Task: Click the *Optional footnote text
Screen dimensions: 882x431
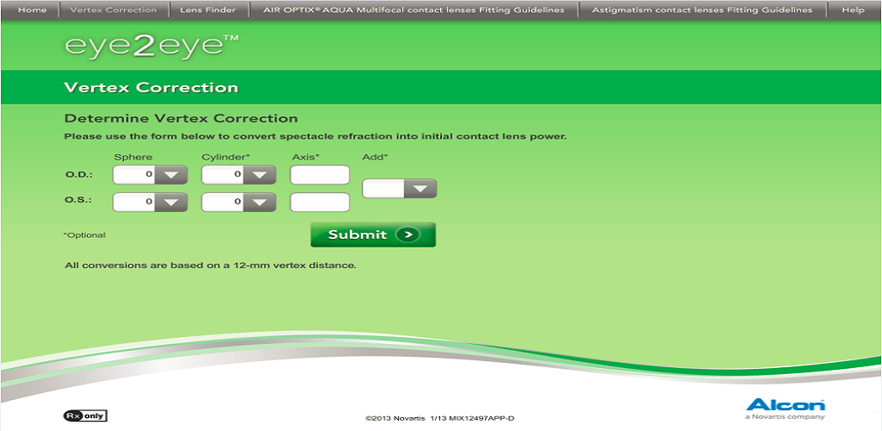Action: tap(84, 235)
